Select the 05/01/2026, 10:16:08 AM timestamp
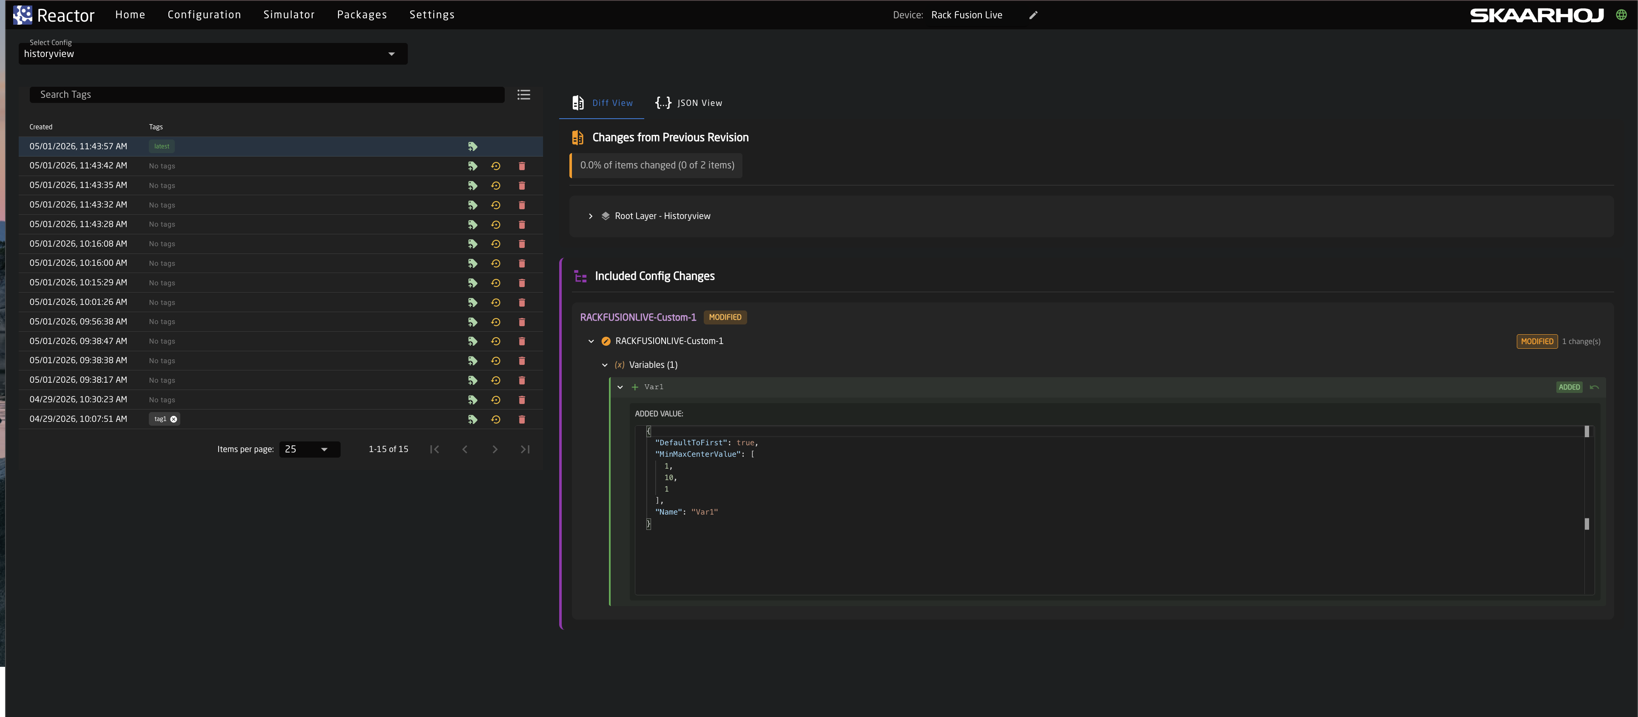The image size is (1638, 717). [78, 244]
